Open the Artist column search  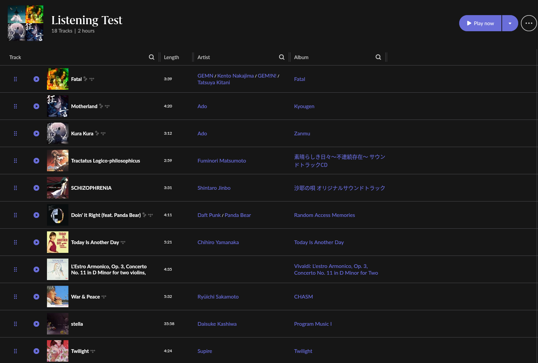pos(282,57)
